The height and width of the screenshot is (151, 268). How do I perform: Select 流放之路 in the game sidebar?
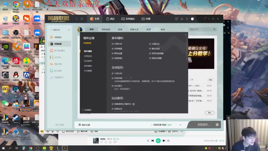[x=60, y=64]
